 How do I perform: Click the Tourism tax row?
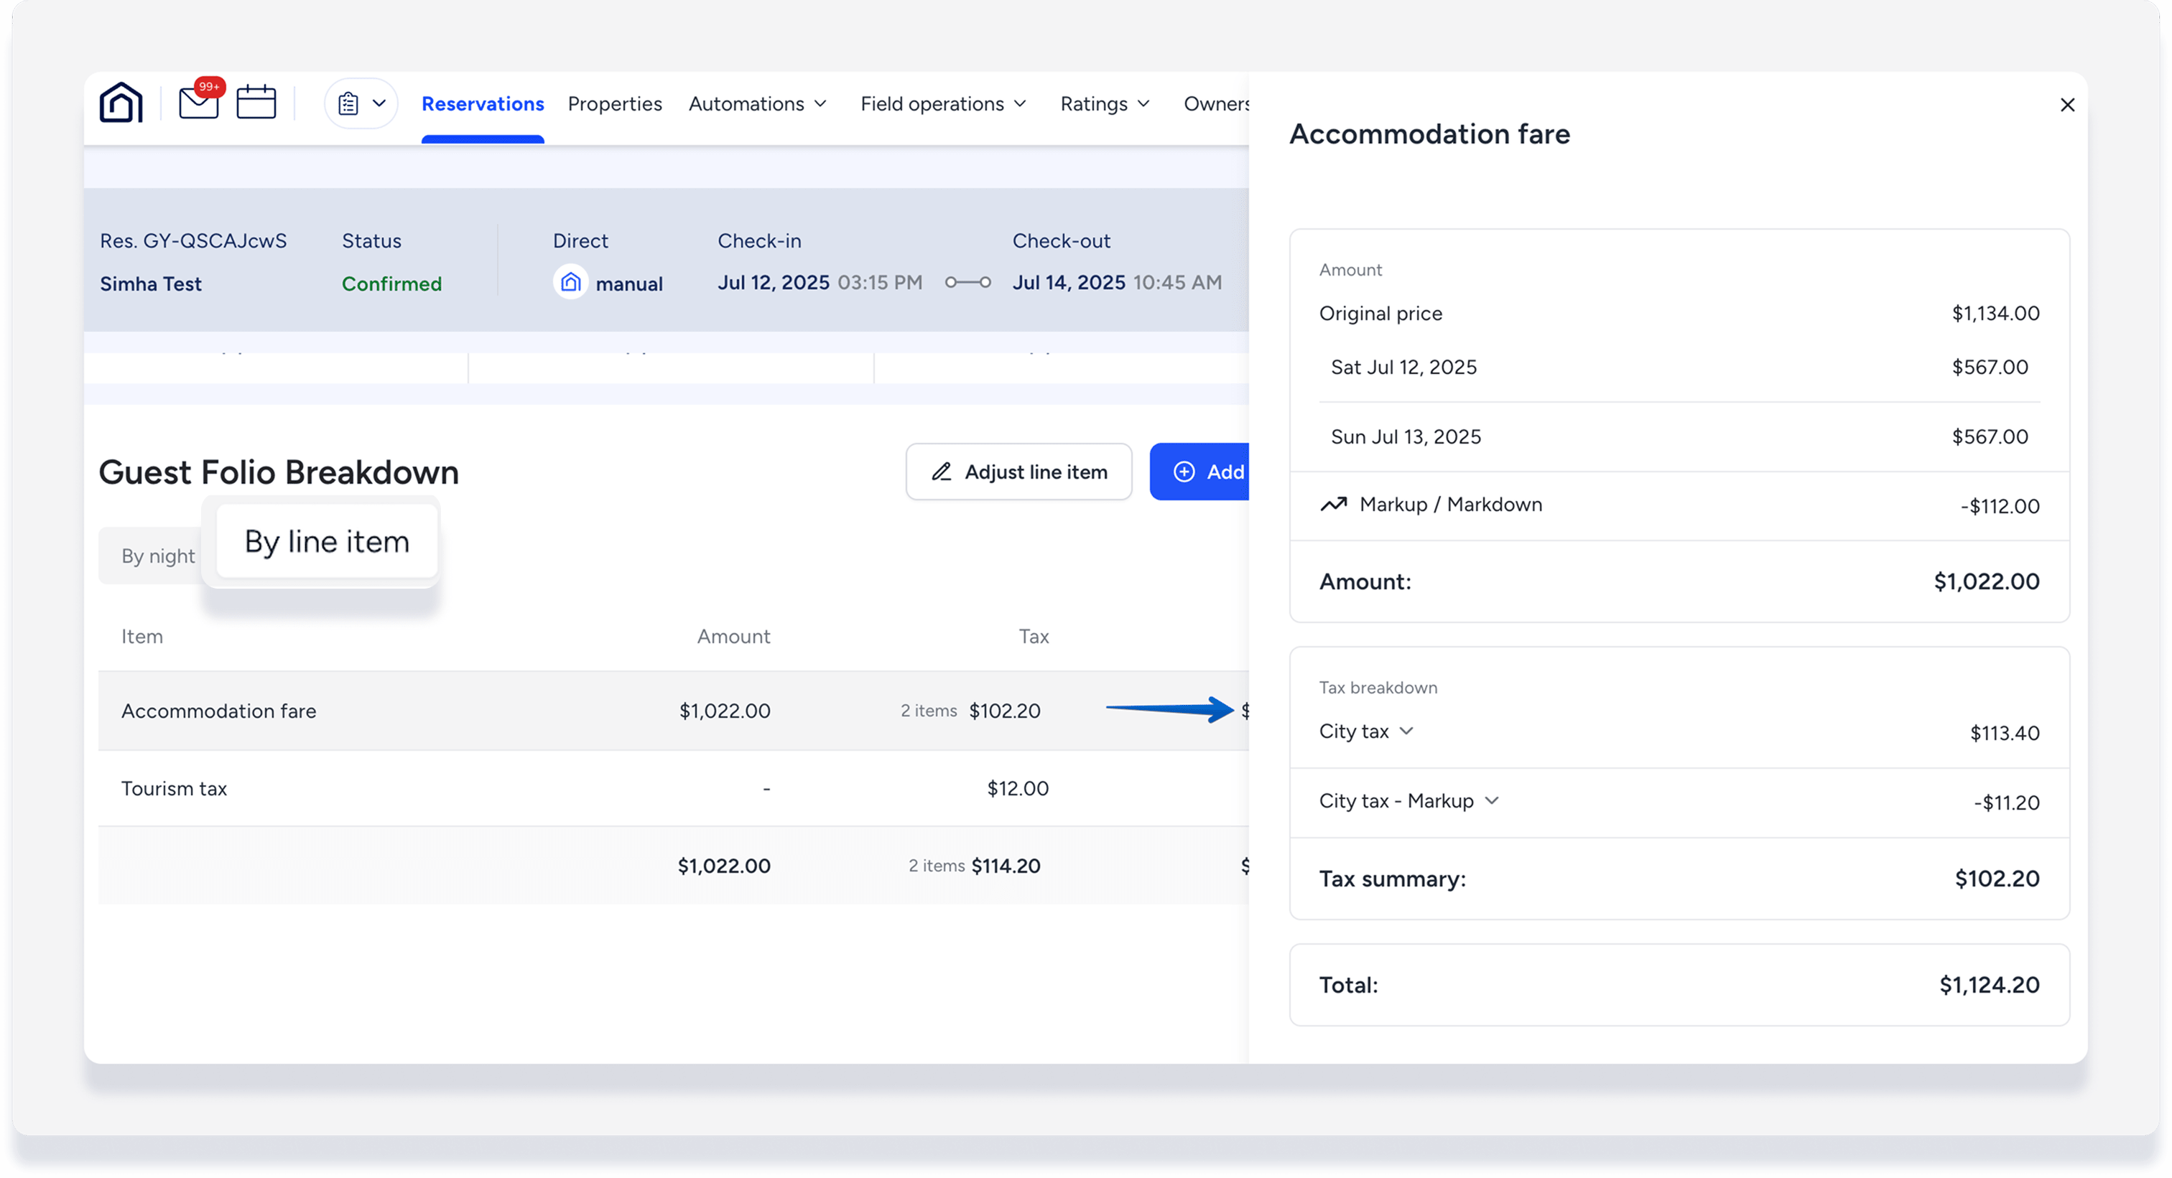point(174,788)
